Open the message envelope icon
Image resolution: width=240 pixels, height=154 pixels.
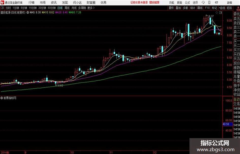[216, 3]
